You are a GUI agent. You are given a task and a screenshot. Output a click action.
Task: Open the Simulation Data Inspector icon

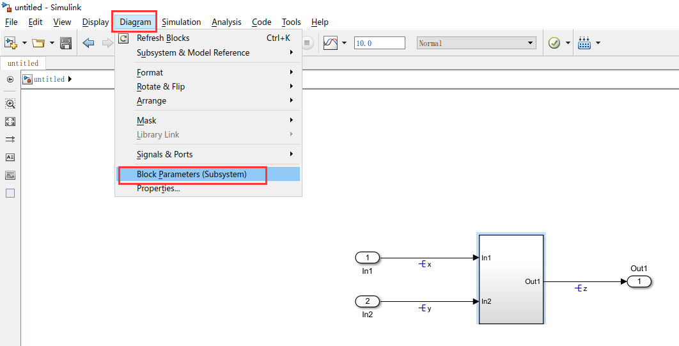331,43
